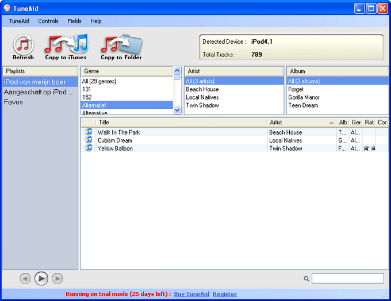
Task: Click the search magnifier icon
Action: 306,279
